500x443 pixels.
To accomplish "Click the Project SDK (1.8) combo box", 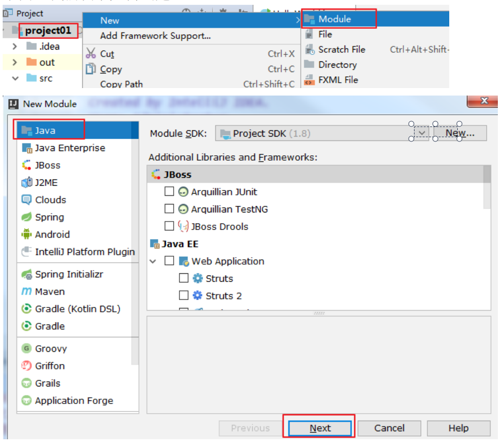I will tap(322, 133).
